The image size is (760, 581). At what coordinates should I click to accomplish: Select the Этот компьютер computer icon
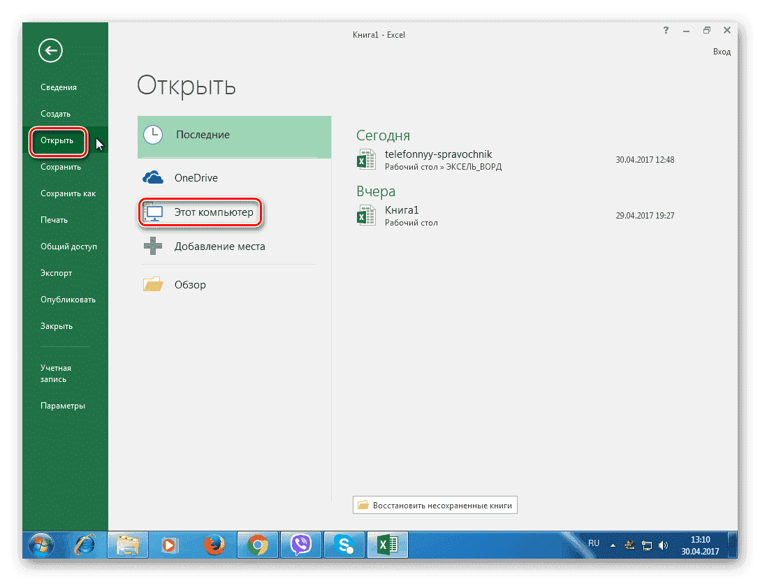(x=153, y=212)
